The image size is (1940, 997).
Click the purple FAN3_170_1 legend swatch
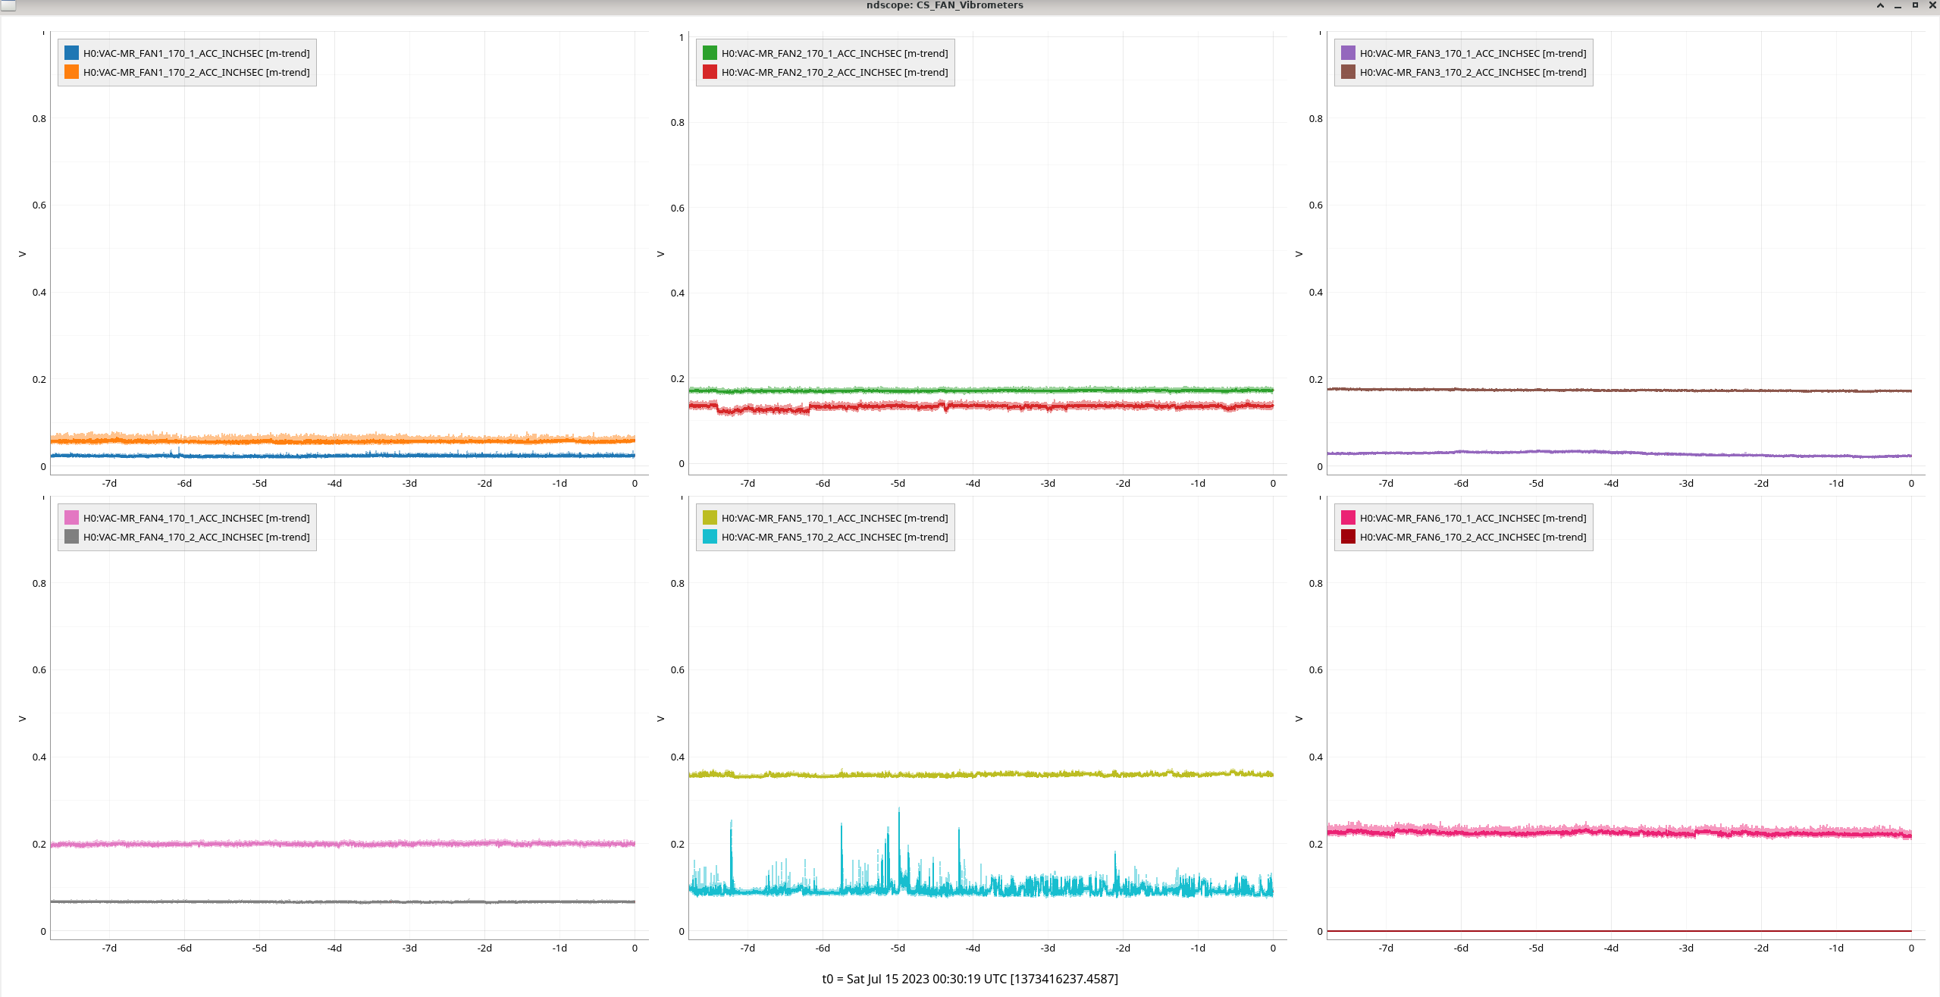(x=1348, y=53)
